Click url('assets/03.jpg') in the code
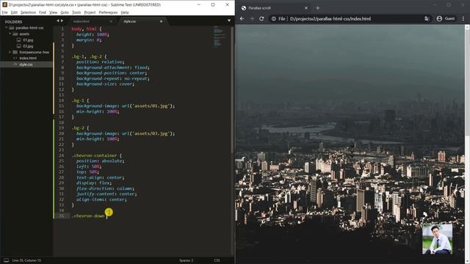The image size is (470, 264). click(146, 133)
